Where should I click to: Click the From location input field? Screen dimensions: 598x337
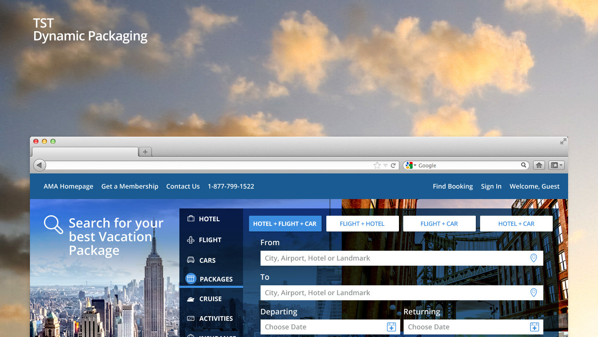(x=402, y=258)
